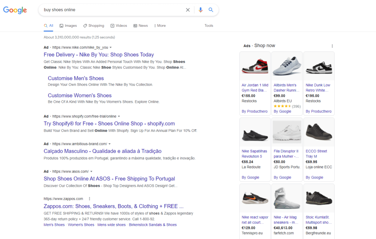Expand the shopify.com ad URL dropdown arrow
This screenshot has width=376, height=239.
(x=119, y=116)
